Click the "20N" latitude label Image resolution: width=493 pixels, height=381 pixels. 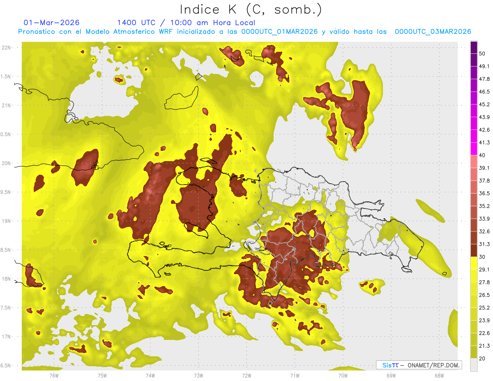pos(7,163)
